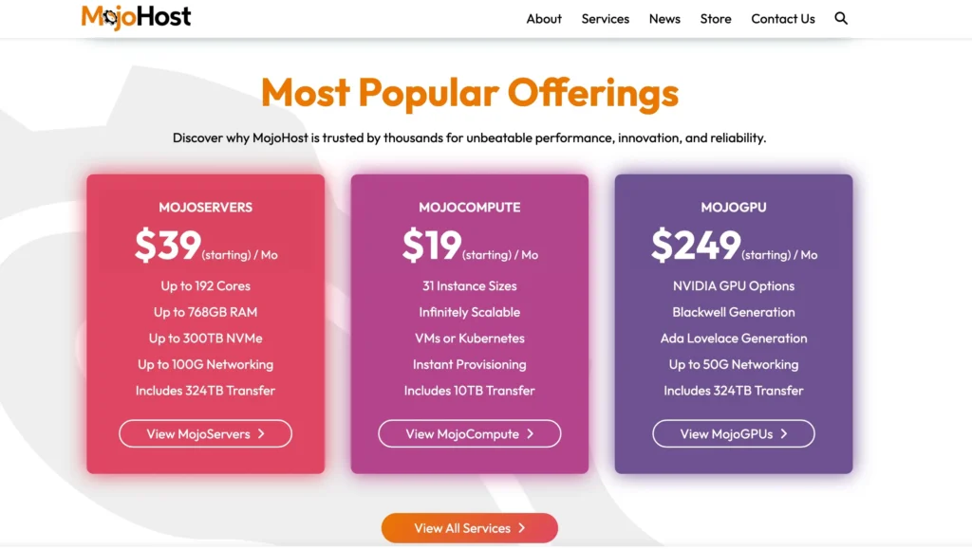
Task: Open the Contact Us page
Action: (782, 18)
